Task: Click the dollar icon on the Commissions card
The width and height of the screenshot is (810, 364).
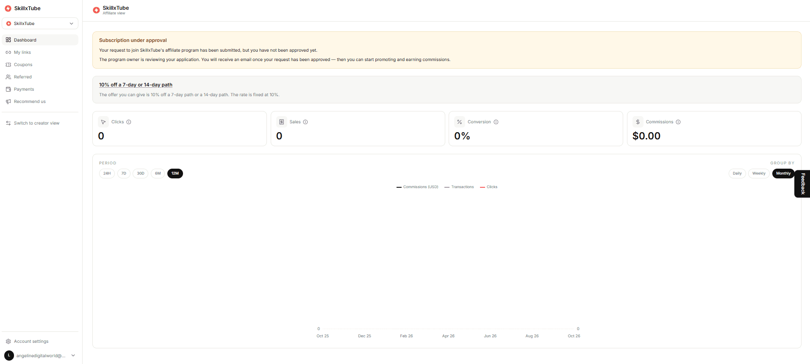Action: [638, 122]
